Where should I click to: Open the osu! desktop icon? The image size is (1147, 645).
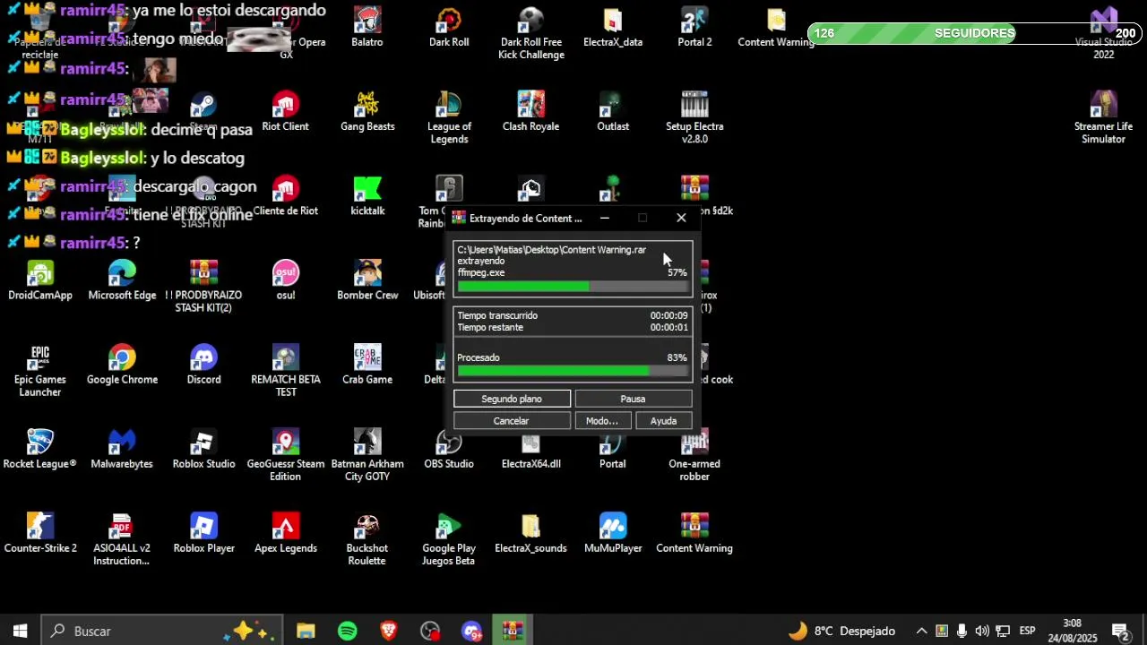coord(286,279)
